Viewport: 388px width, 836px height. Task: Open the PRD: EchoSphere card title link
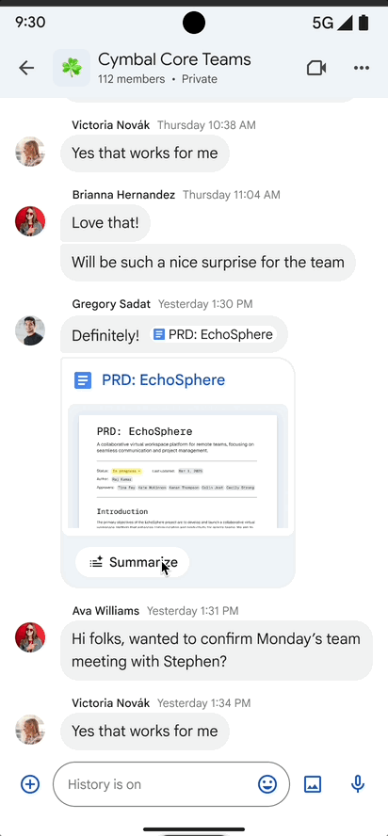[163, 380]
